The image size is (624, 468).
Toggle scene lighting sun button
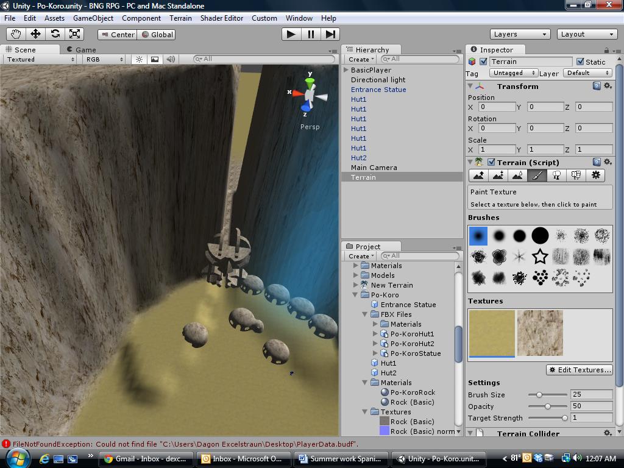140,59
